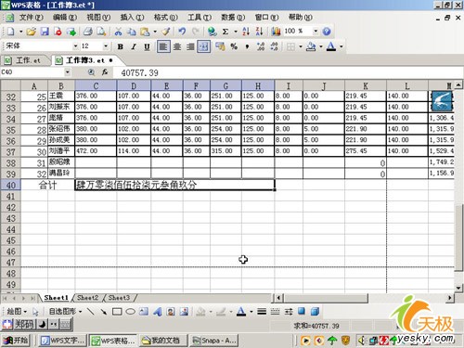Screen dimensions: 464x348
Task: Click the Print icon
Action: coord(88,32)
